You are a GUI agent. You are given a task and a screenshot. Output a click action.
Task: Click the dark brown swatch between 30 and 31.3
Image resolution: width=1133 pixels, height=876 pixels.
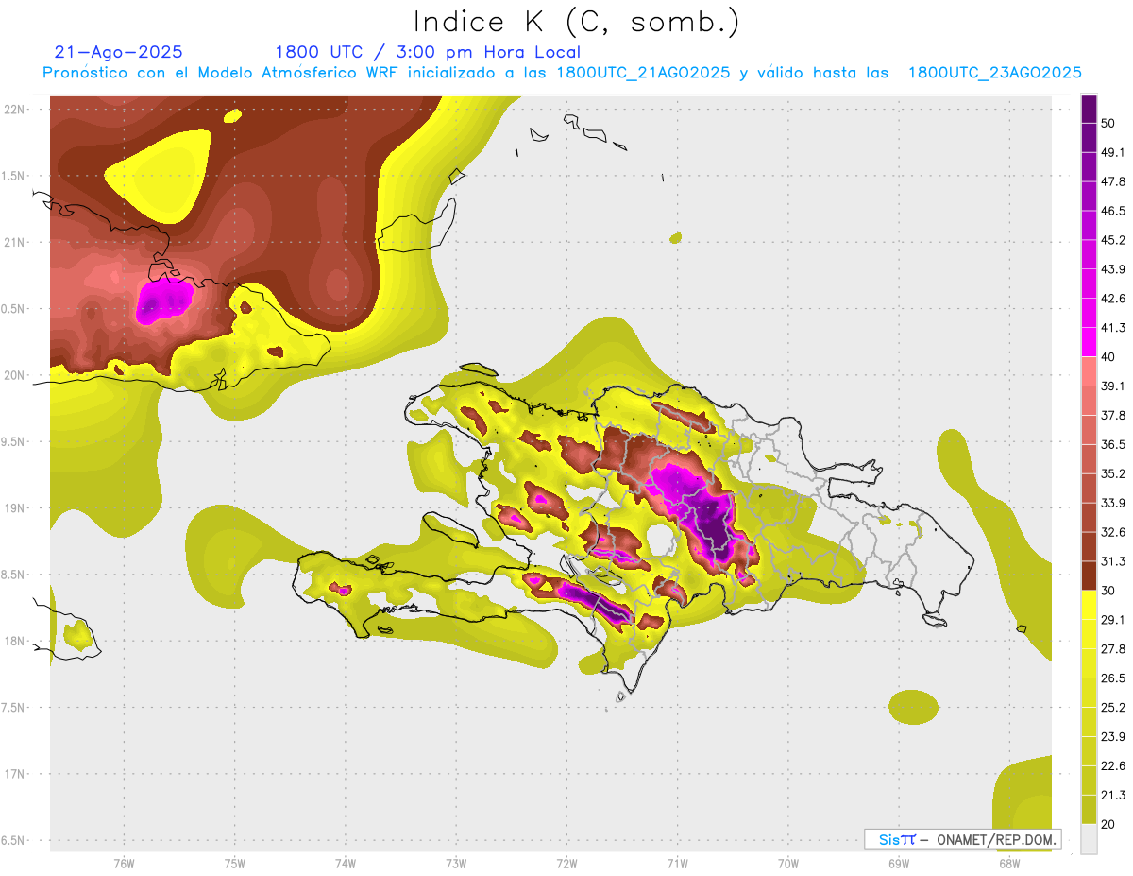tap(1090, 575)
